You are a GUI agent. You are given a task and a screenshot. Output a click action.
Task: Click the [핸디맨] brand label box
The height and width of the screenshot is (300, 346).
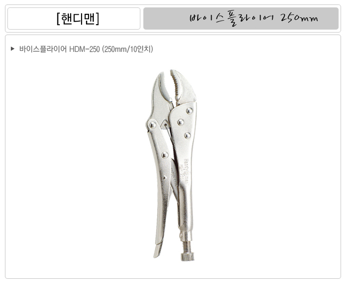click(74, 18)
